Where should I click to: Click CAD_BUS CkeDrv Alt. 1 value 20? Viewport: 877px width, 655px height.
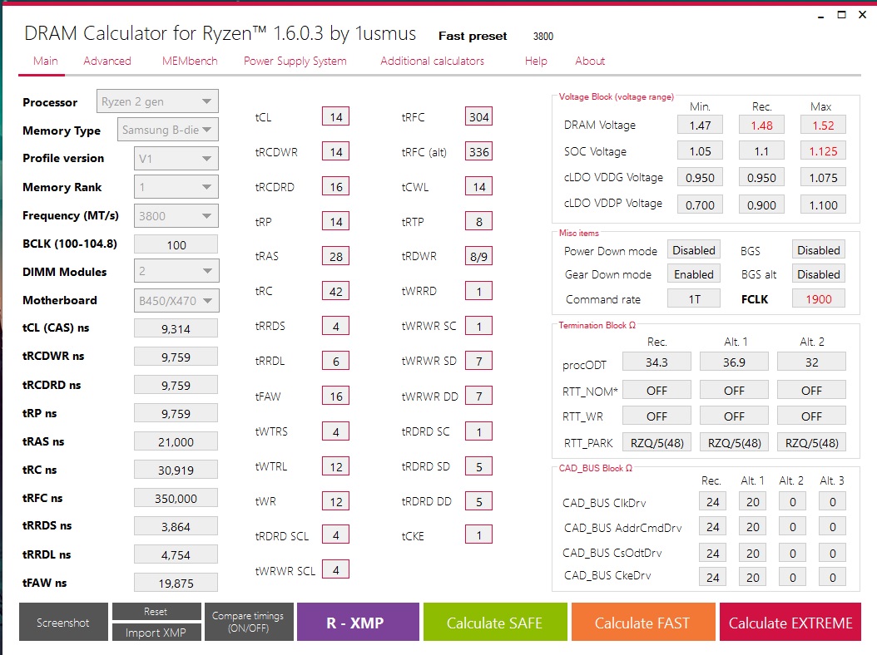tap(753, 578)
